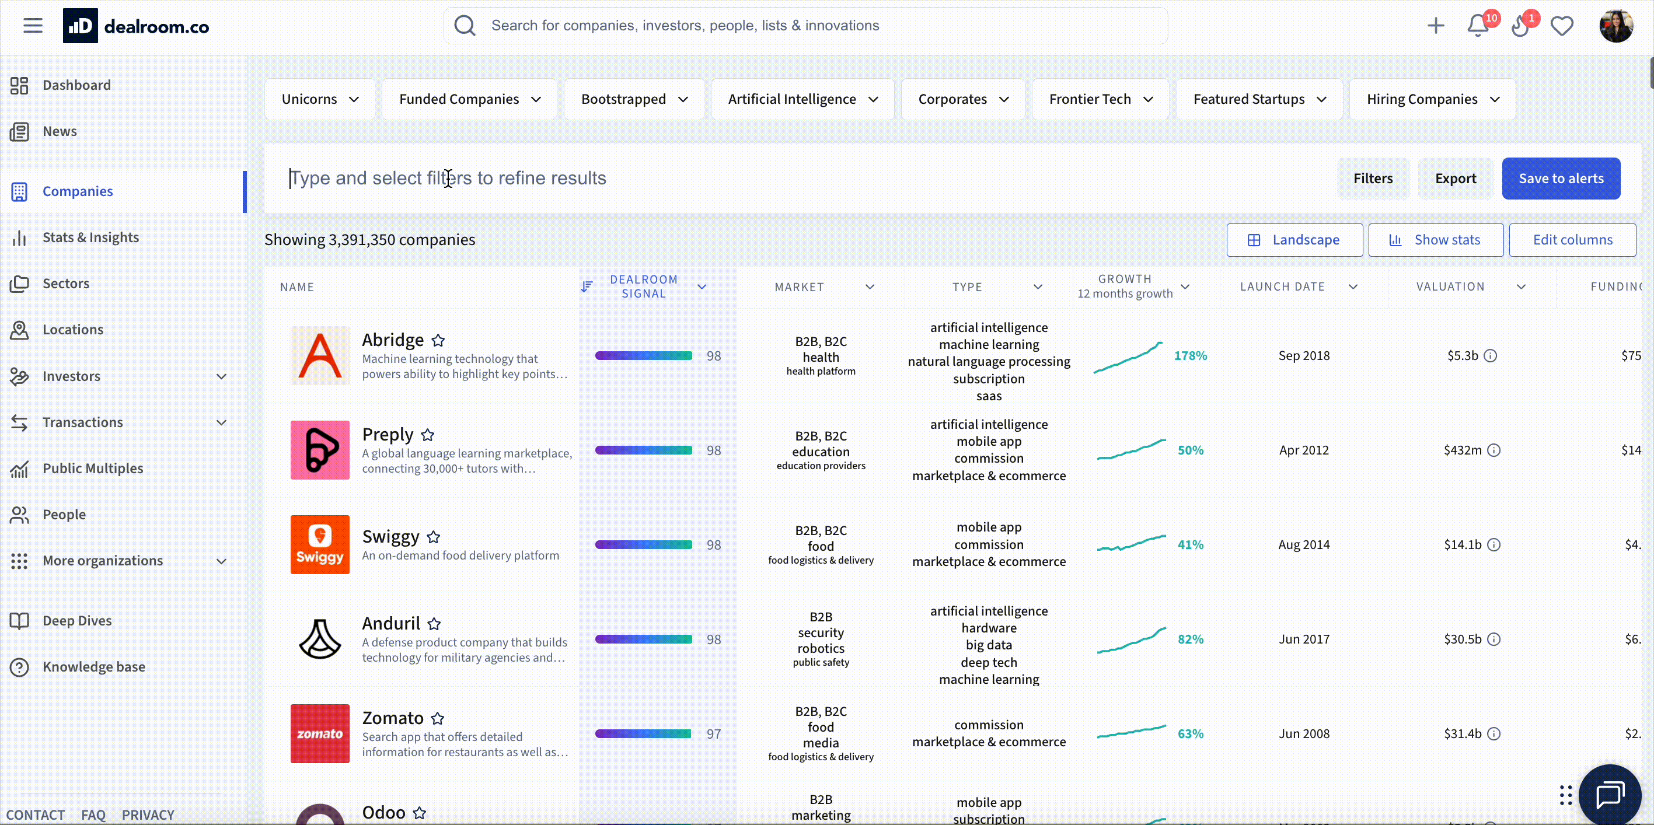Expand the Hiring Companies dropdown
This screenshot has width=1654, height=825.
pyautogui.click(x=1432, y=99)
